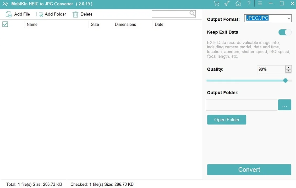296x188 pixels.
Task: Choose Add Folder in the toolbar
Action: [x=51, y=14]
